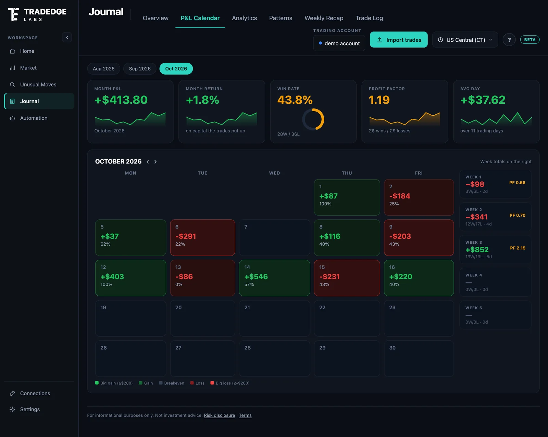The height and width of the screenshot is (437, 548).
Task: Collapse the workspace sidebar chevron
Action: pyautogui.click(x=67, y=37)
